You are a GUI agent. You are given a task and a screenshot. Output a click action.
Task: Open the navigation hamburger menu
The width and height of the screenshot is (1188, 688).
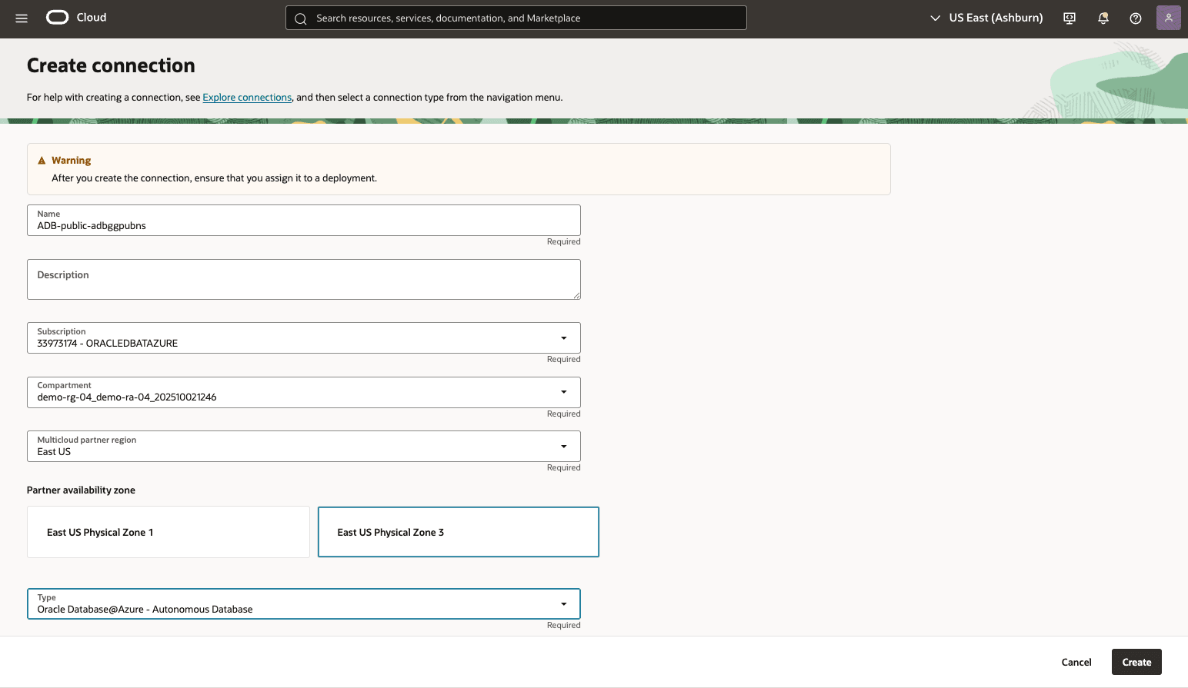pyautogui.click(x=21, y=18)
